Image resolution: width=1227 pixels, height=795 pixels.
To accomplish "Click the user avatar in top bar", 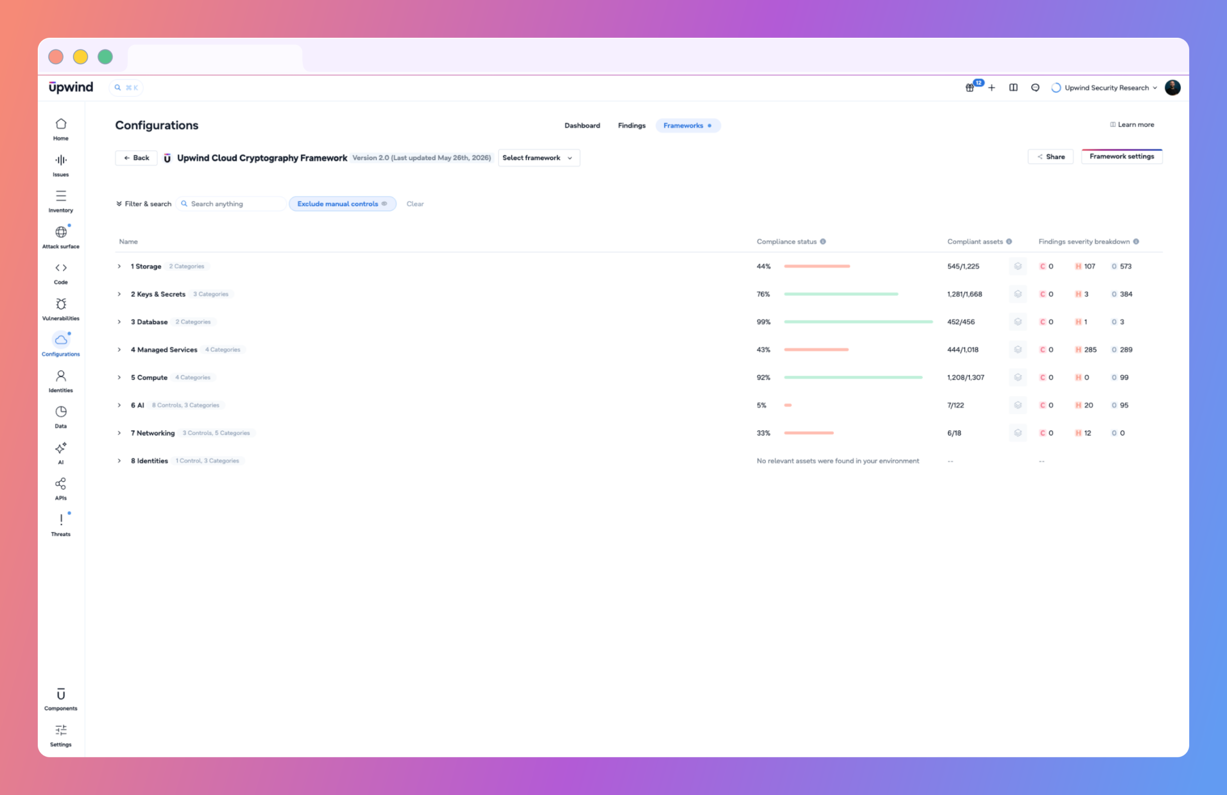I will tap(1173, 88).
